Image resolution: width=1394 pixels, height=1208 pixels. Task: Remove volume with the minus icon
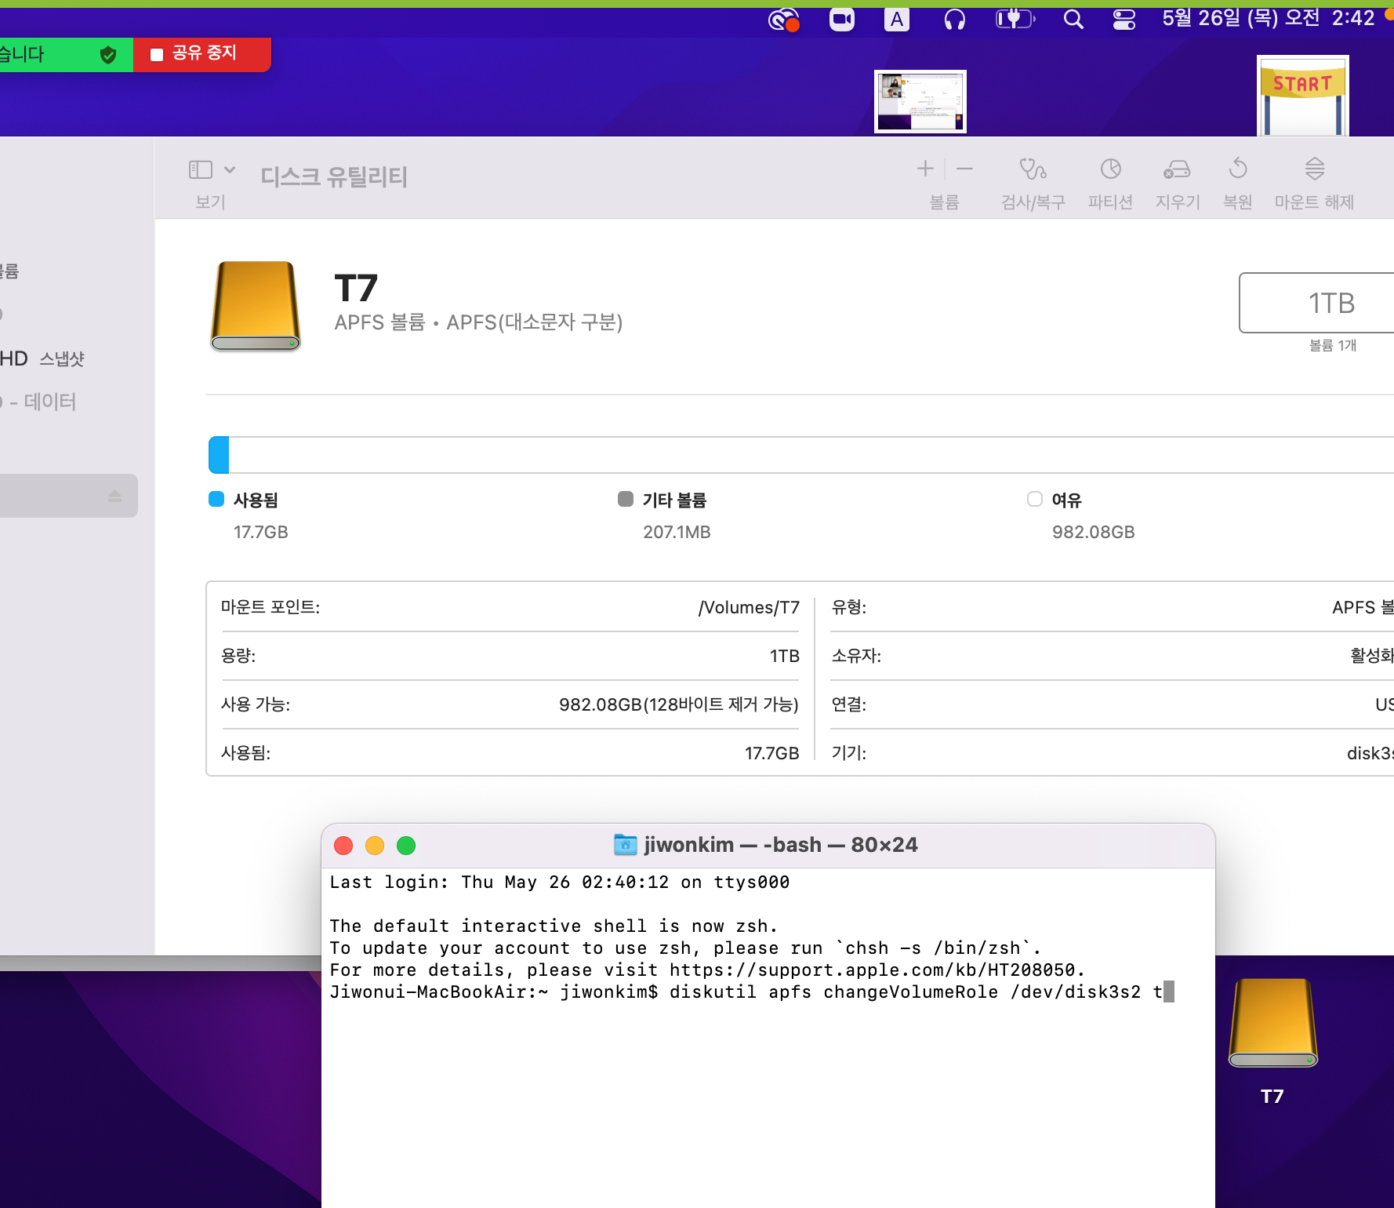pyautogui.click(x=965, y=169)
